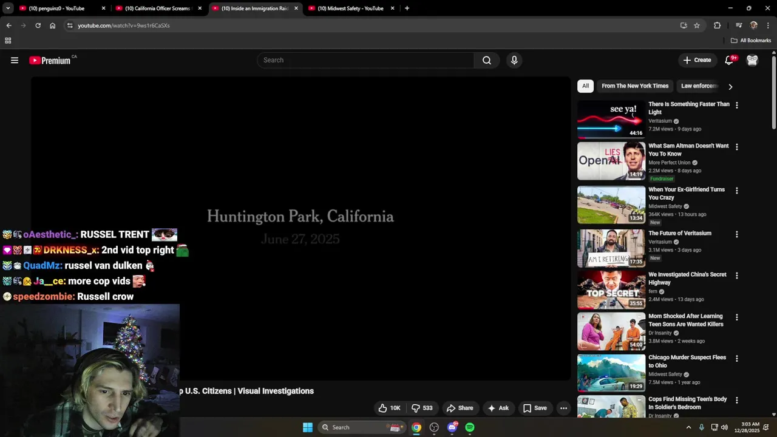Open a new browser tab with plus
The image size is (777, 437).
pos(407,8)
